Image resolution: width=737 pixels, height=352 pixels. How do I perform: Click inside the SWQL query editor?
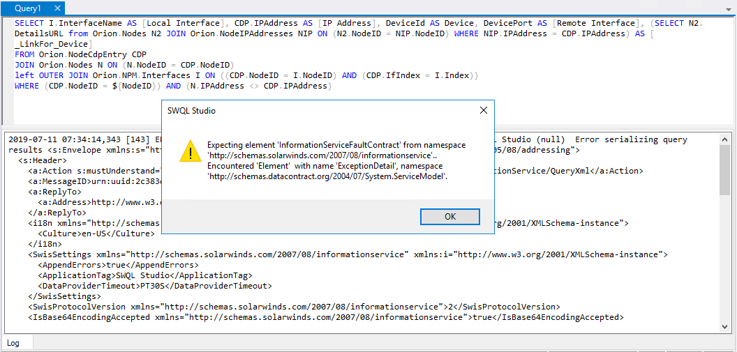click(366, 70)
